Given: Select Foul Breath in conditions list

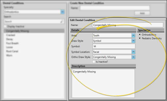Looking at the screenshot, I should pyautogui.click(x=34, y=43).
